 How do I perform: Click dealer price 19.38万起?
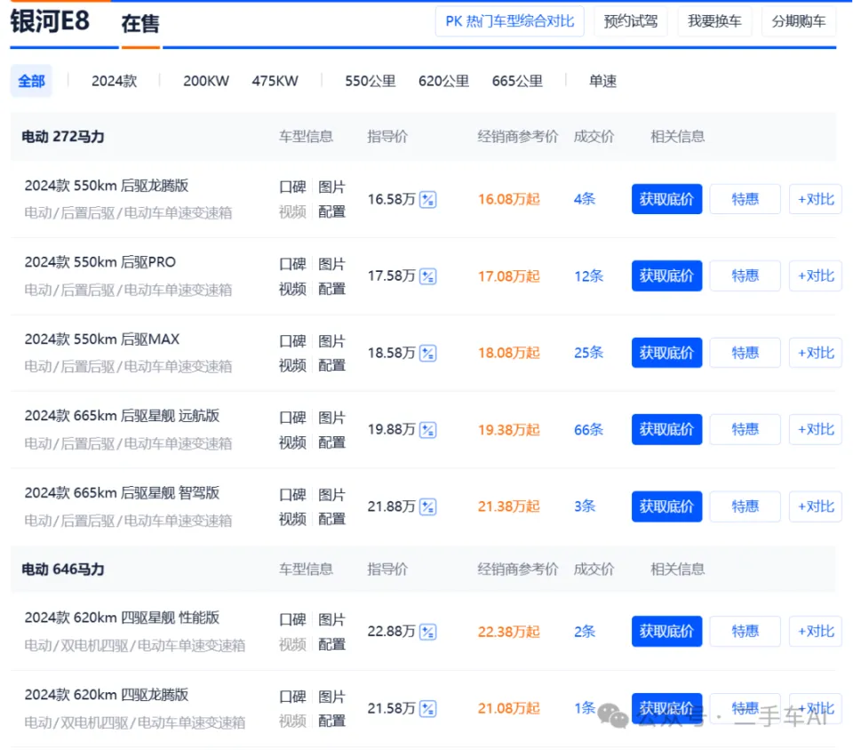tap(508, 430)
